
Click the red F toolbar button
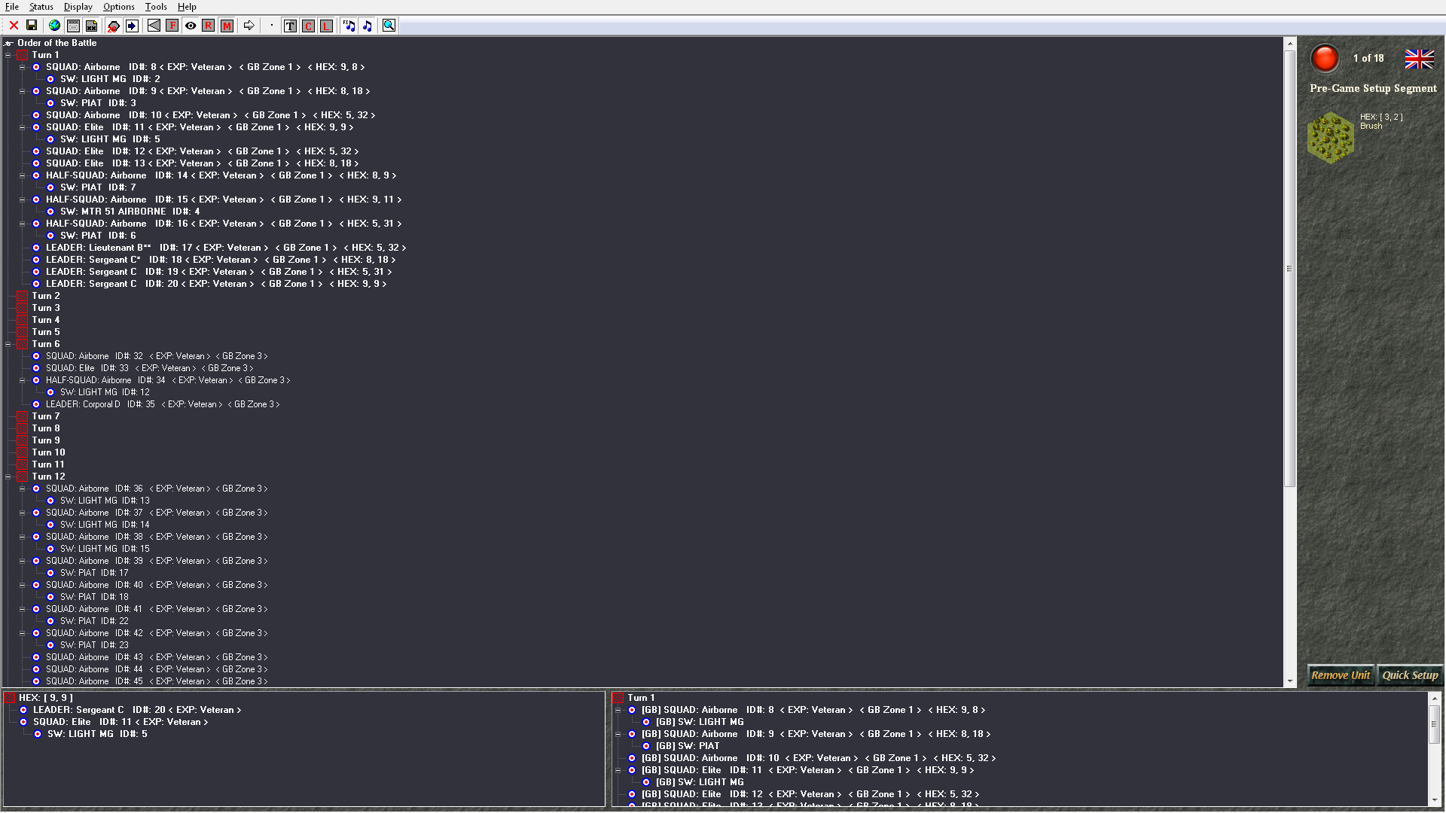pyautogui.click(x=172, y=26)
